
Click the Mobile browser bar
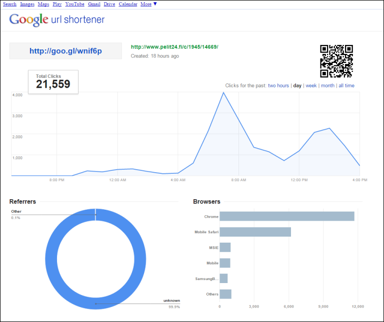coord(225,263)
